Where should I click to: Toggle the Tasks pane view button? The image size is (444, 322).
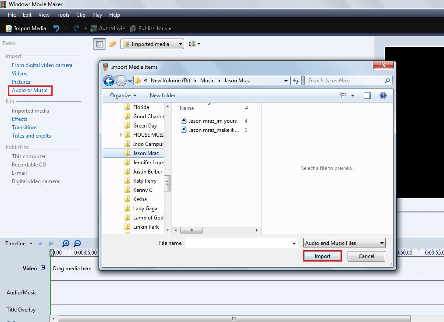(99, 44)
